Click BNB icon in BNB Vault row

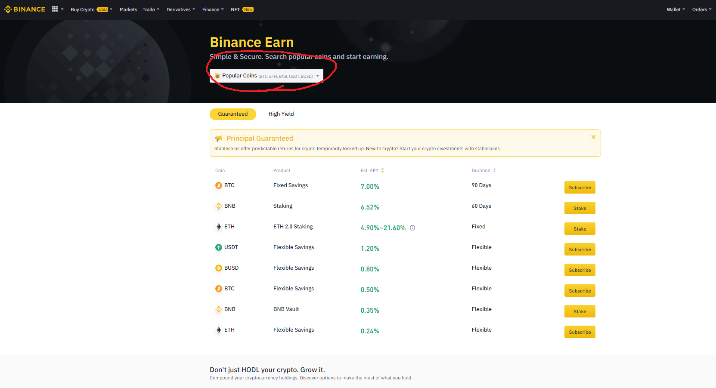[219, 309]
